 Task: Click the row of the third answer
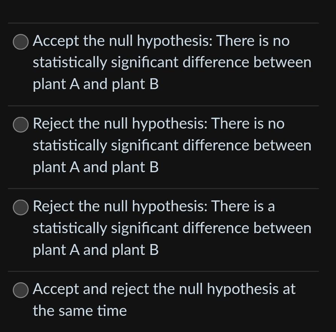(168, 227)
